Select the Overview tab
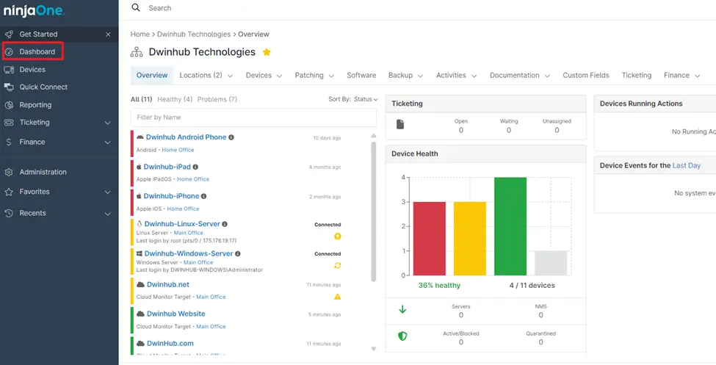The width and height of the screenshot is (716, 365). point(152,76)
